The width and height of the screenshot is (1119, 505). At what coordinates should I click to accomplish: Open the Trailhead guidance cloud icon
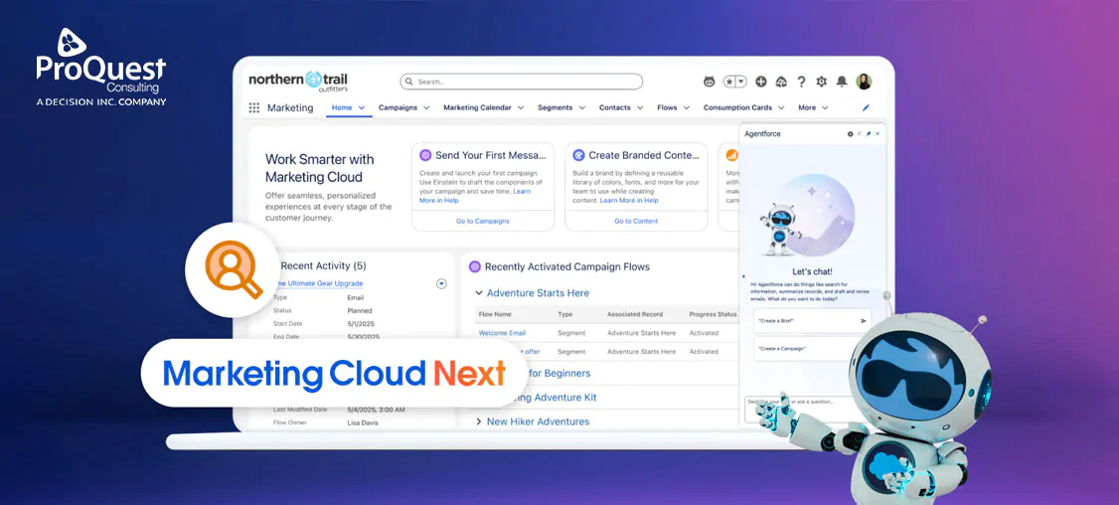(x=781, y=83)
